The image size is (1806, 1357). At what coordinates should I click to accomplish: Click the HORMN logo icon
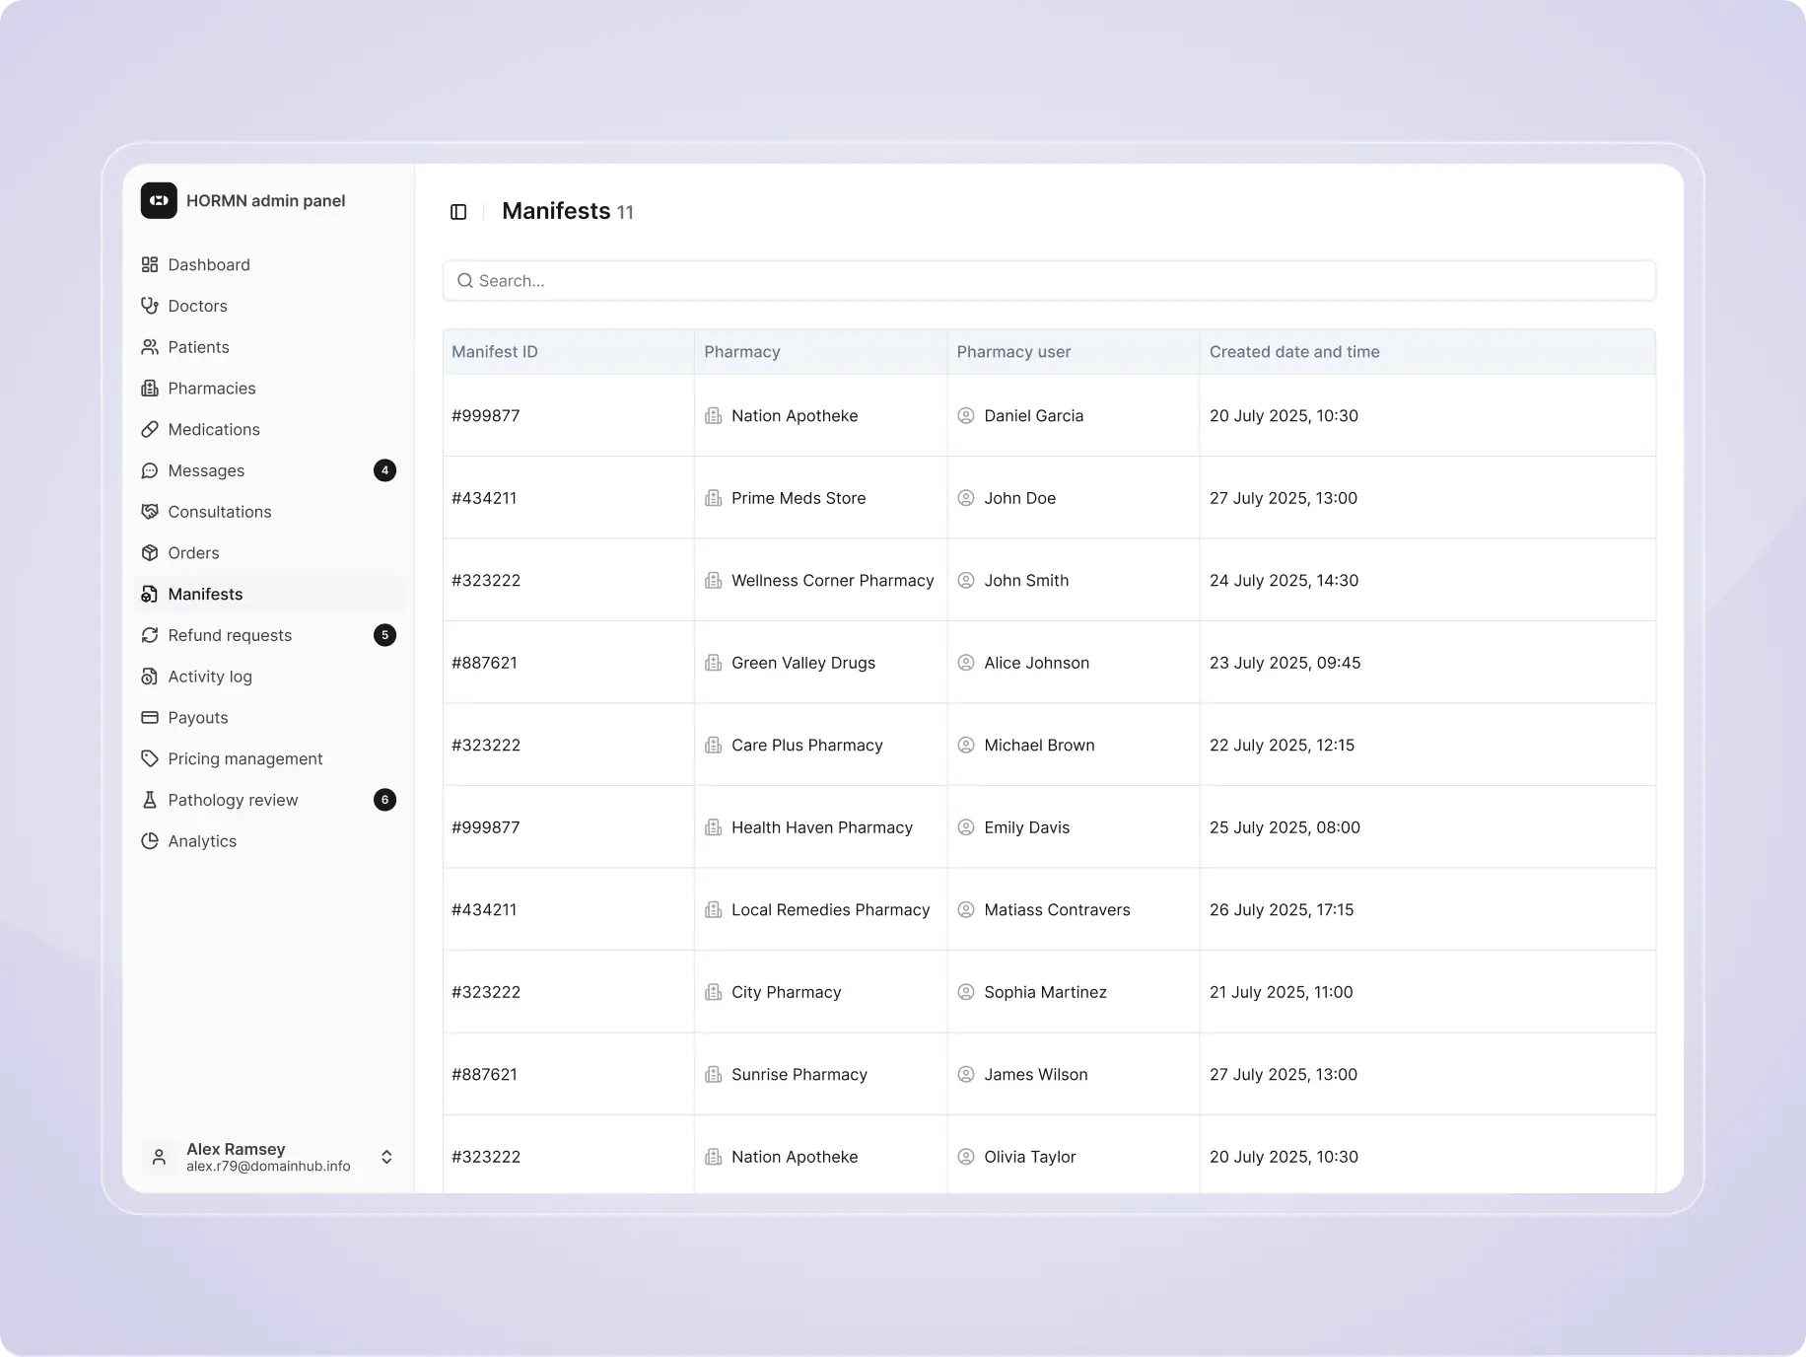tap(159, 201)
